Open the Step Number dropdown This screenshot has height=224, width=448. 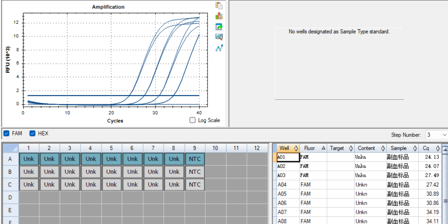437,135
